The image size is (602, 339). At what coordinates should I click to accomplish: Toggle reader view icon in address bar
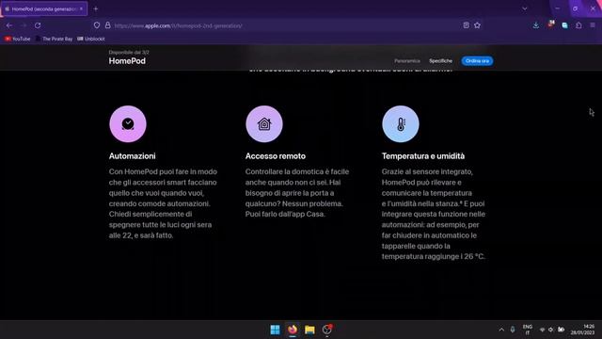(467, 25)
